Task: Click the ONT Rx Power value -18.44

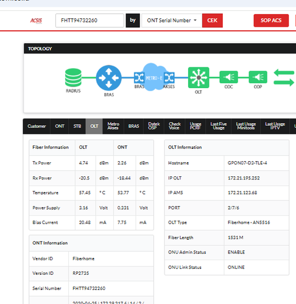Action: (124, 178)
